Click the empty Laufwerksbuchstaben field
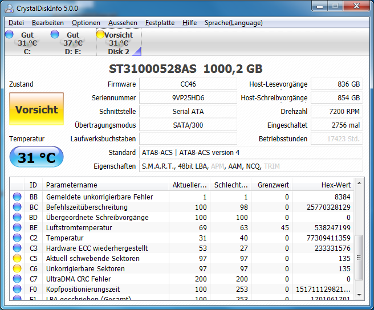 coord(188,139)
